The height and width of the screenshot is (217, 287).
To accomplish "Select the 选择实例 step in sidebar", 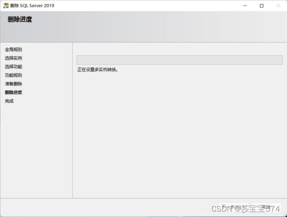I will (x=14, y=58).
